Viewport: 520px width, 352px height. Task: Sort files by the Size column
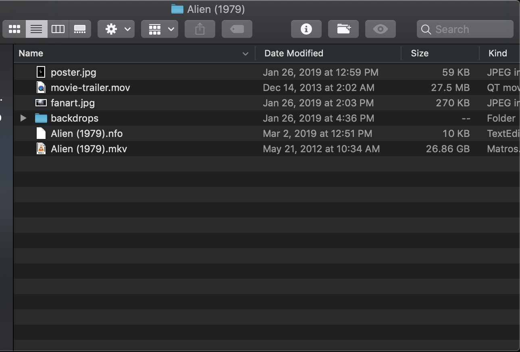pos(420,53)
